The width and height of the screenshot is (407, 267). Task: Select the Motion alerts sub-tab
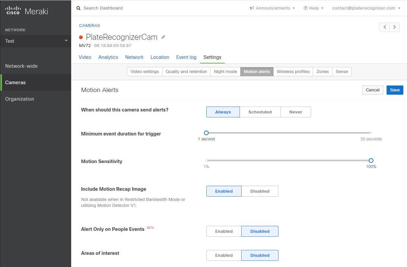point(257,71)
